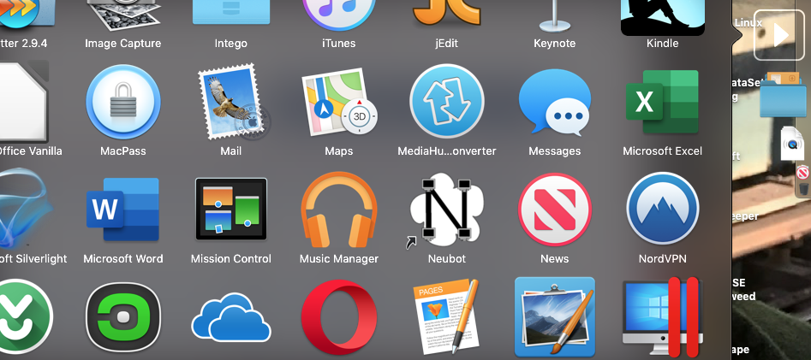Open the OneDrive cloud icon

(231, 316)
